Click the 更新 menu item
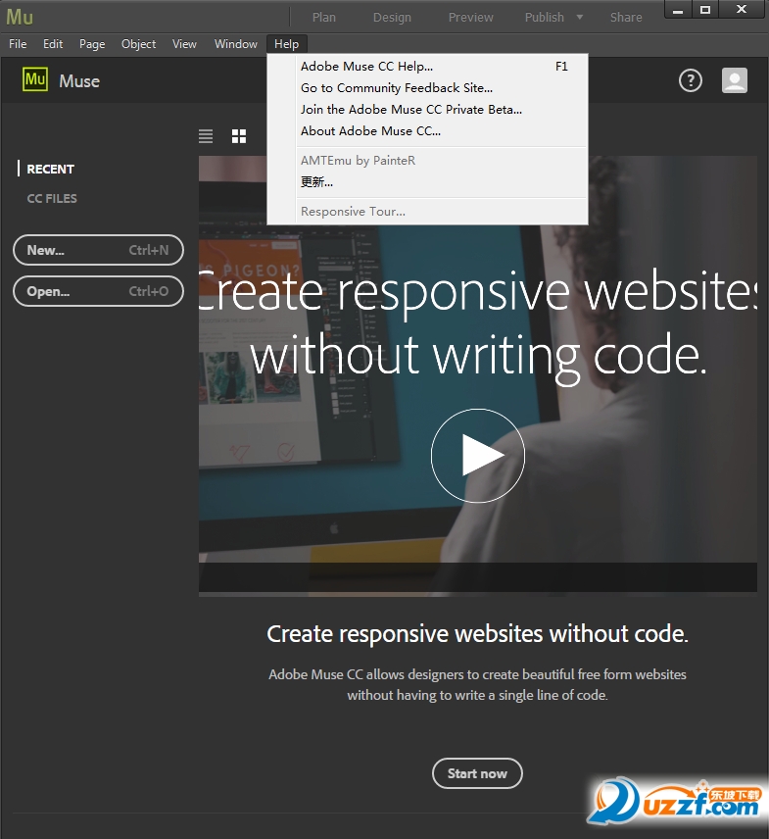 [x=316, y=182]
